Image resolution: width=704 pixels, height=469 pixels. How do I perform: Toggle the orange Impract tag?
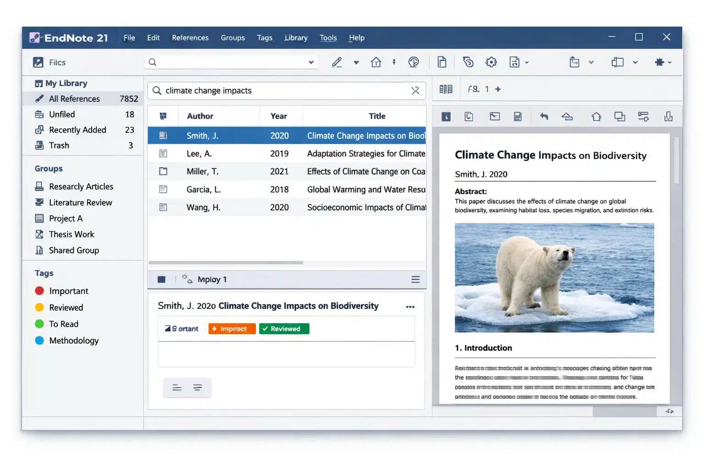[x=232, y=329]
